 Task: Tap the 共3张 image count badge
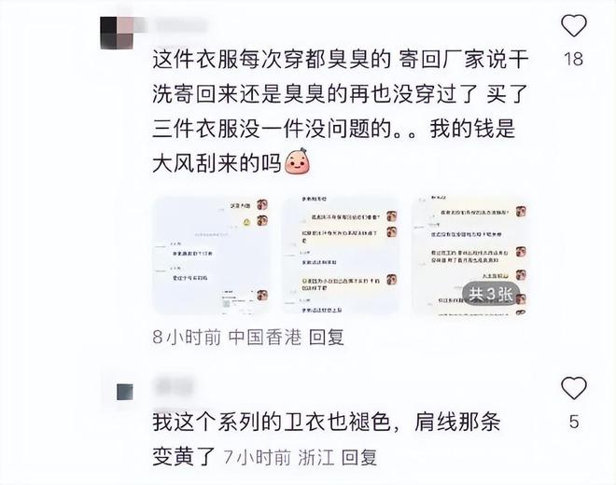491,294
